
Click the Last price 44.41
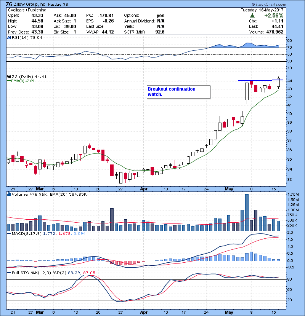(277, 26)
